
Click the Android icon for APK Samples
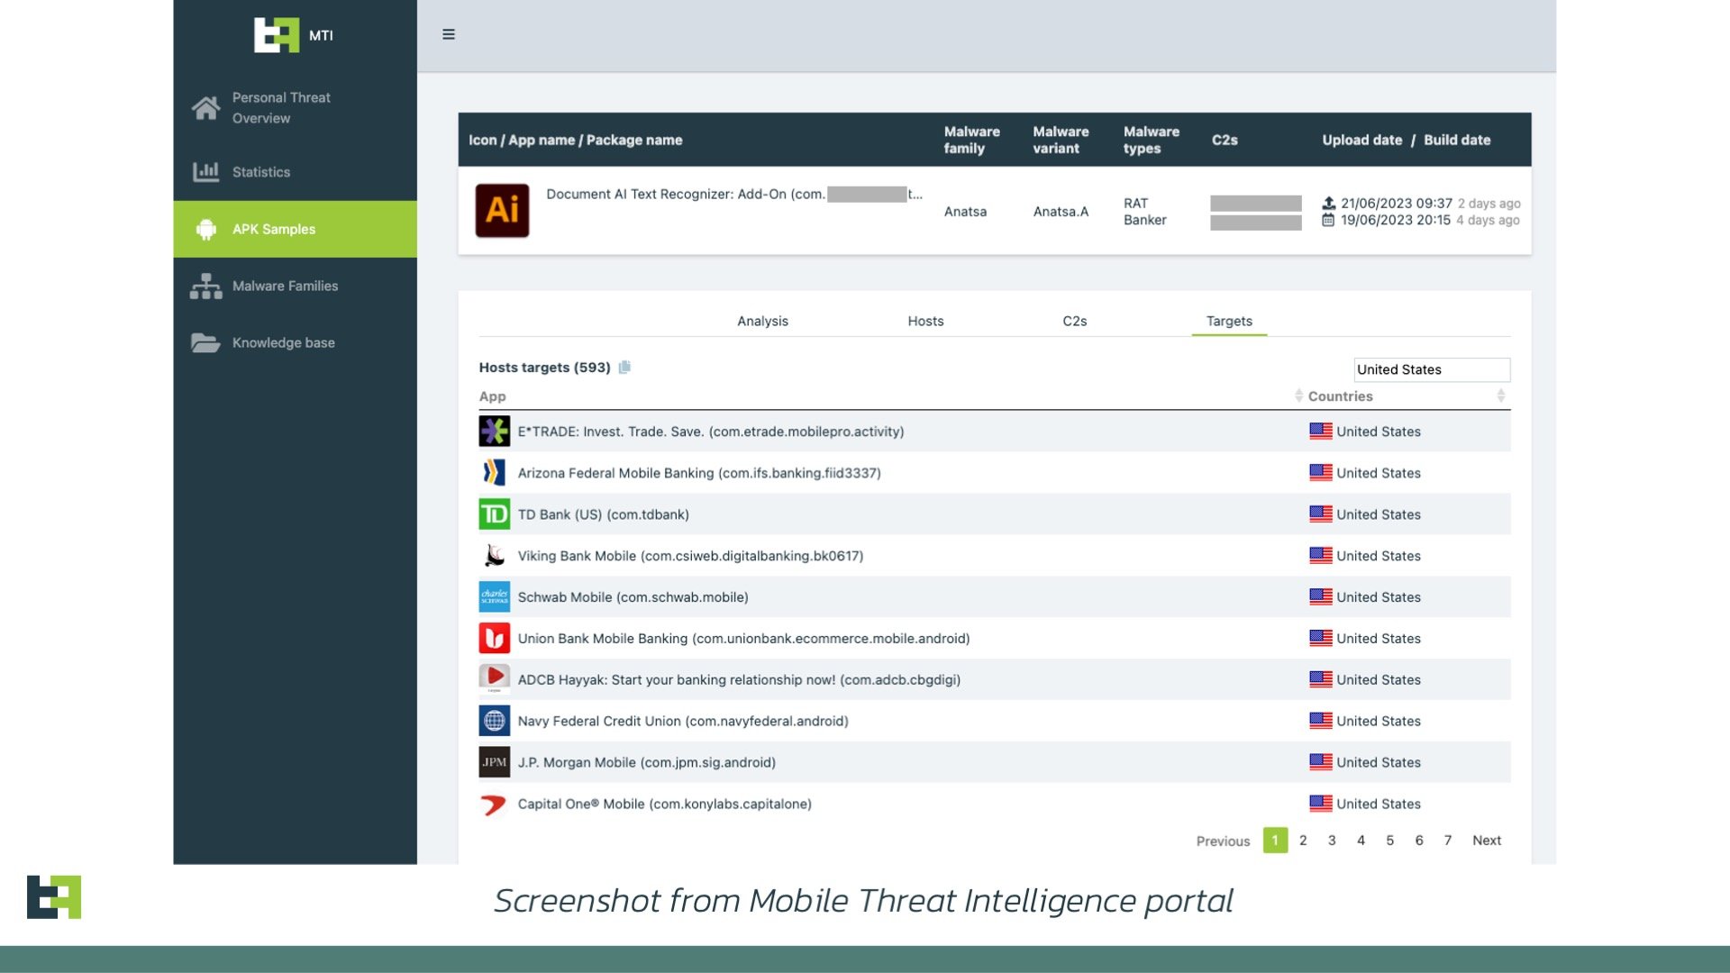tap(206, 229)
